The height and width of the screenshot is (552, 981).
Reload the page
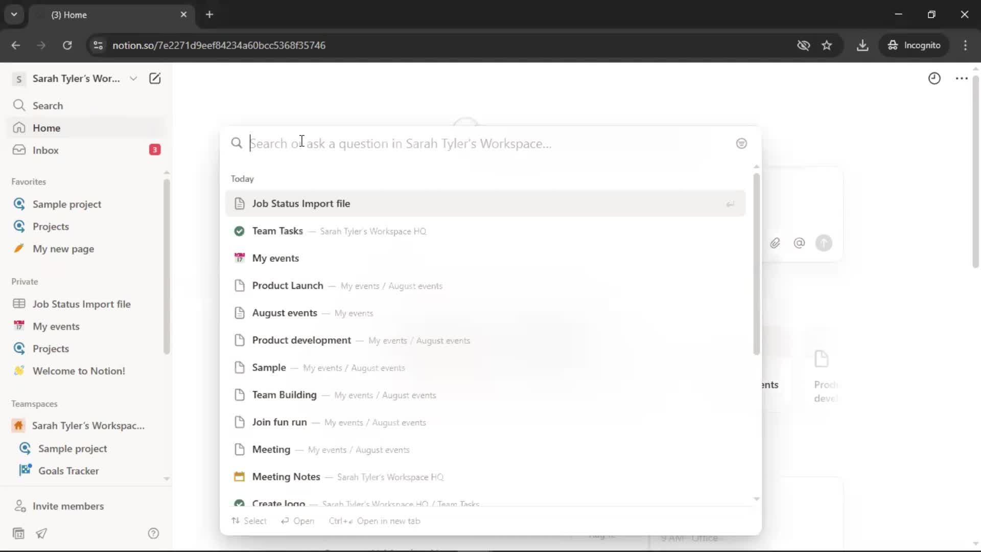pos(67,45)
